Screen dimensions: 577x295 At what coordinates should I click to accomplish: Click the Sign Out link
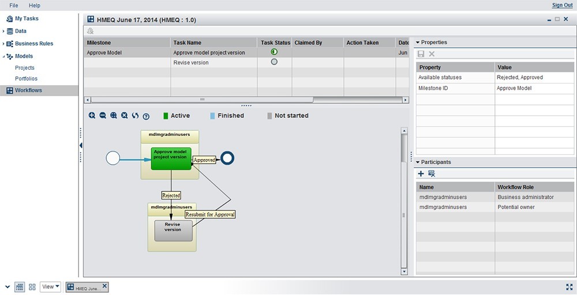(x=562, y=5)
